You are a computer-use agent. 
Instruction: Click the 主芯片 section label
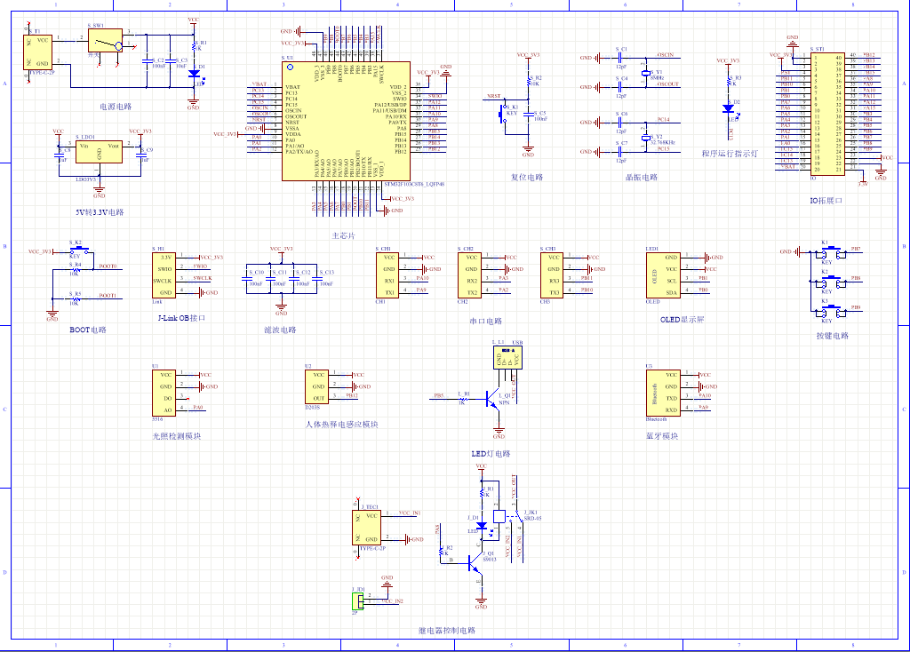344,236
